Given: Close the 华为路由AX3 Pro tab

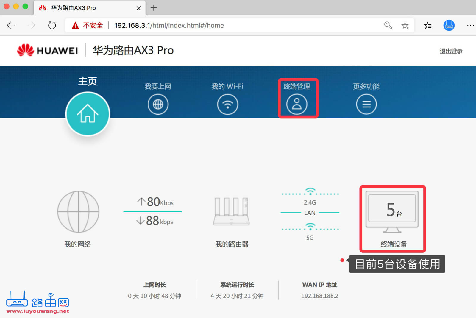Looking at the screenshot, I should pyautogui.click(x=138, y=8).
